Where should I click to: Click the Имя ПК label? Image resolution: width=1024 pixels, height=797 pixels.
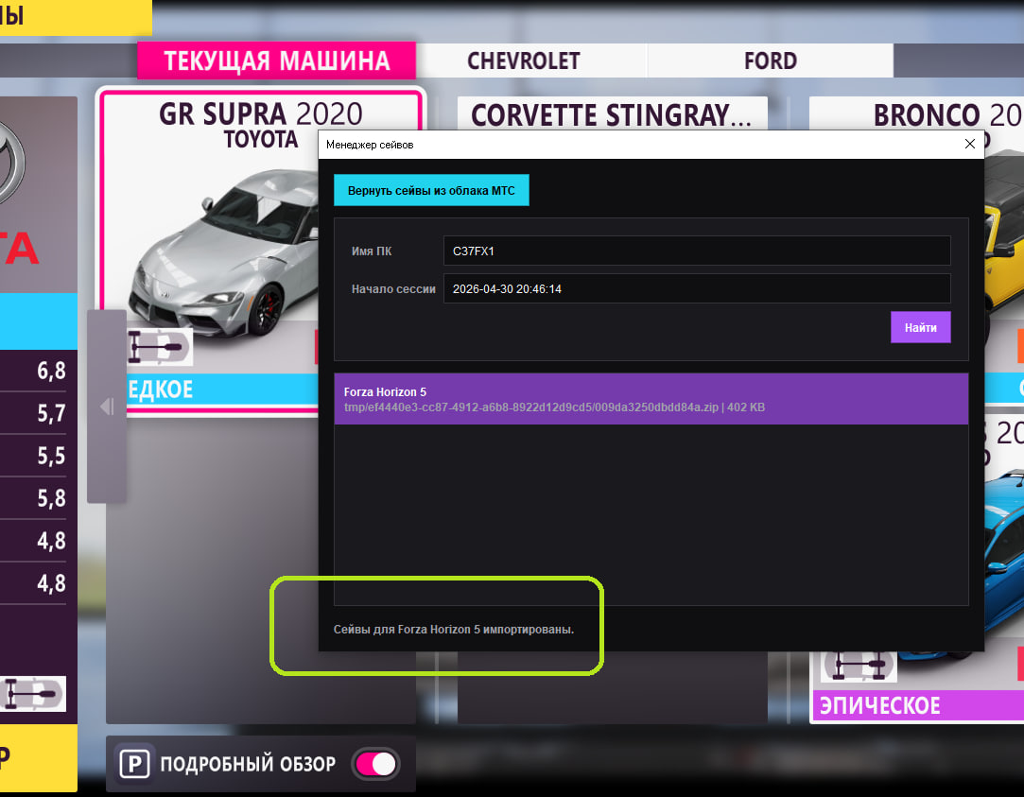pyautogui.click(x=372, y=251)
